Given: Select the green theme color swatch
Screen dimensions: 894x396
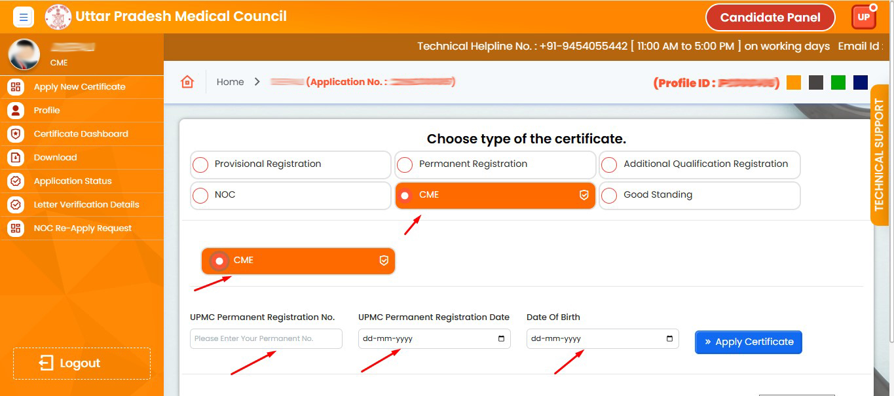Looking at the screenshot, I should (x=838, y=82).
